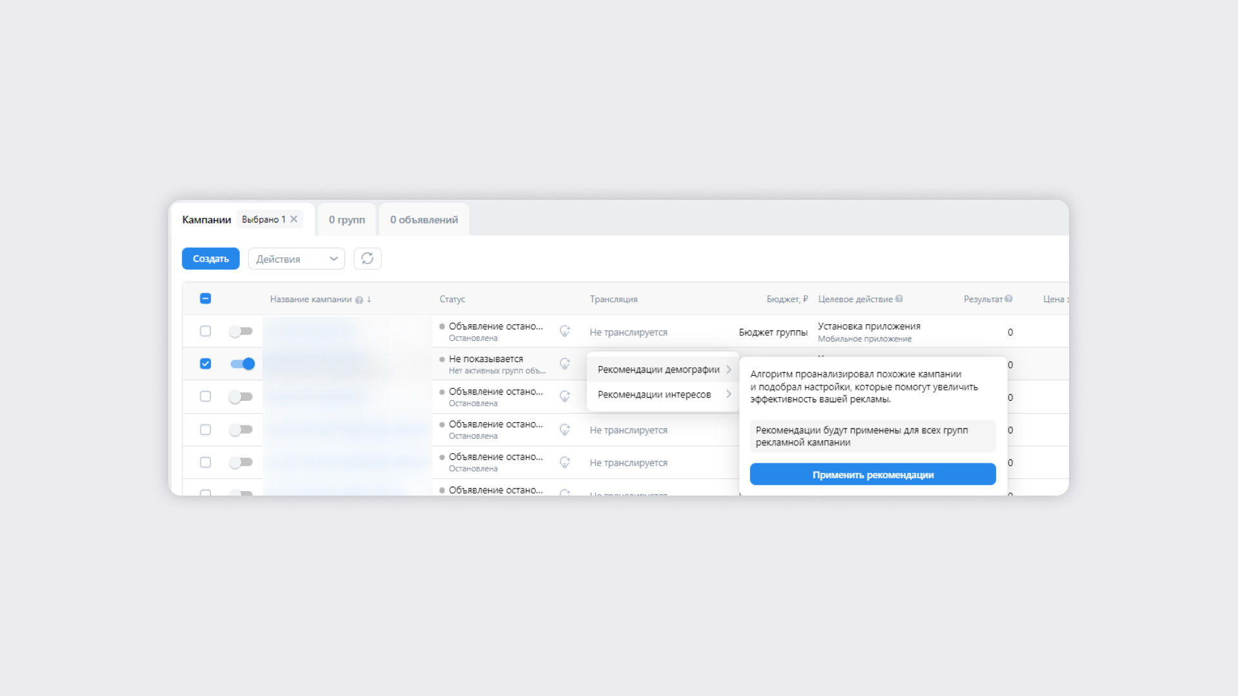The height and width of the screenshot is (696, 1238).
Task: Click the refresh icon next to Действия
Action: pos(368,258)
